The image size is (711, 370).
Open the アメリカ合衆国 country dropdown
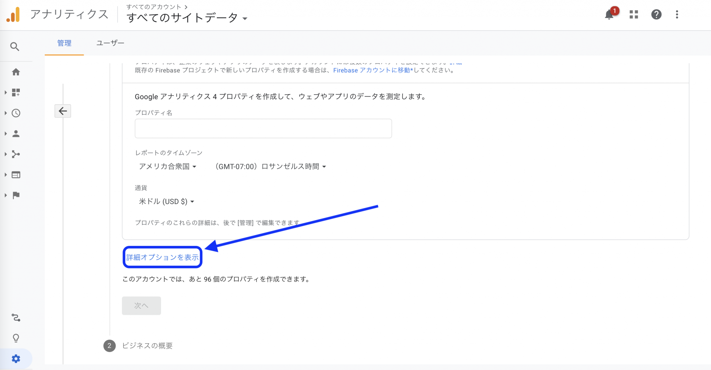click(168, 167)
